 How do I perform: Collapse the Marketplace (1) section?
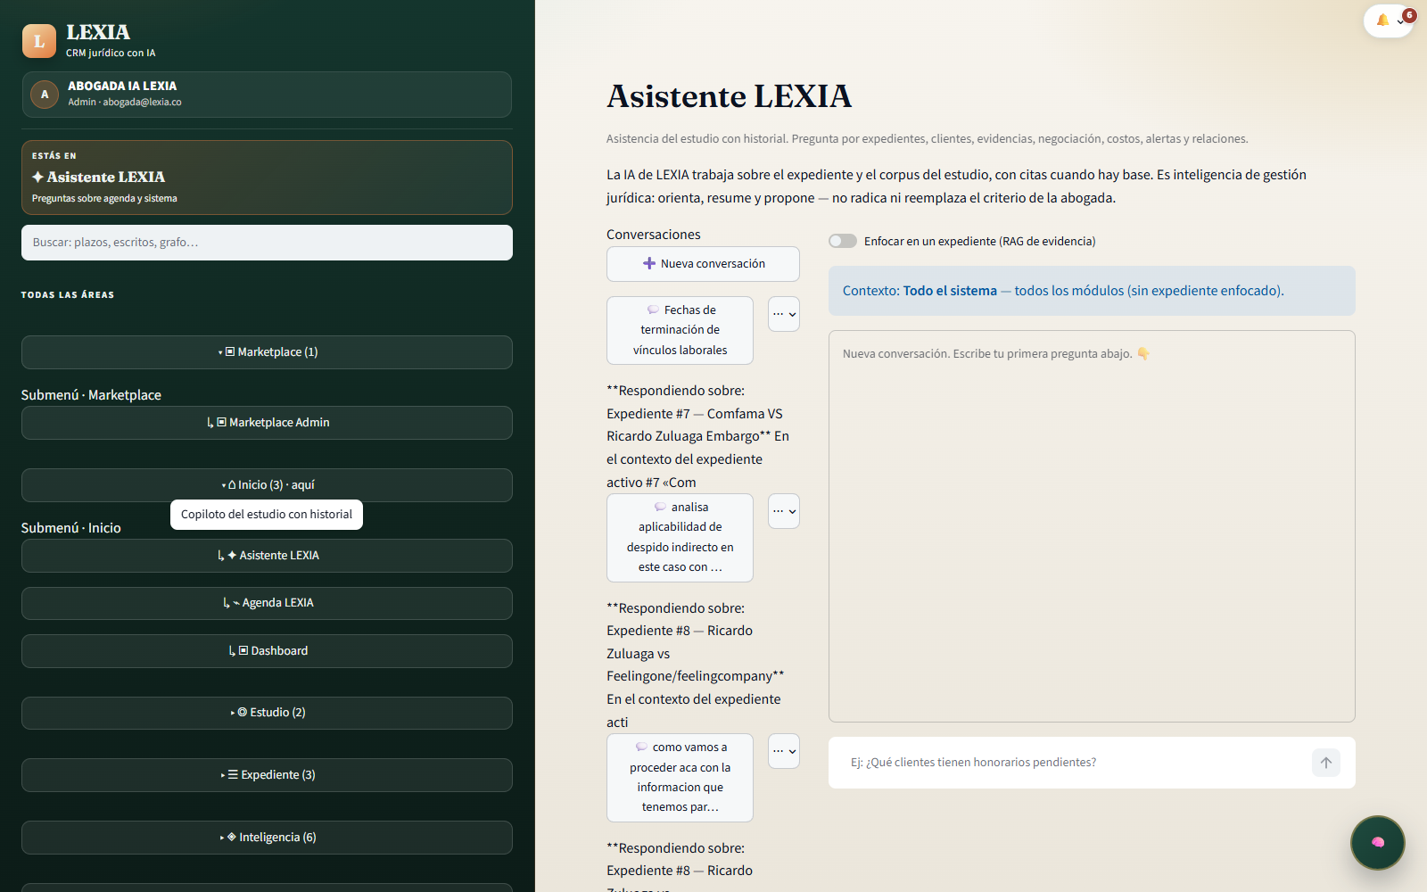(267, 352)
